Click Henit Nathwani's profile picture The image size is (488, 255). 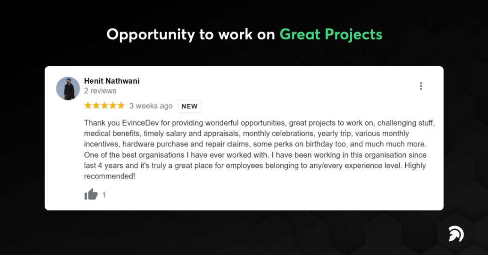pos(68,87)
